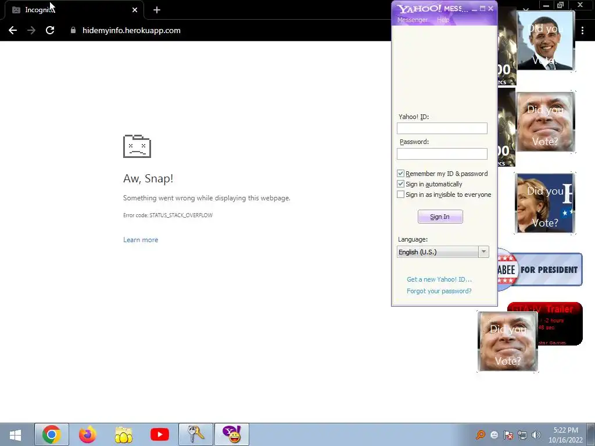
Task: Go back with the browser back arrow
Action: [13, 30]
